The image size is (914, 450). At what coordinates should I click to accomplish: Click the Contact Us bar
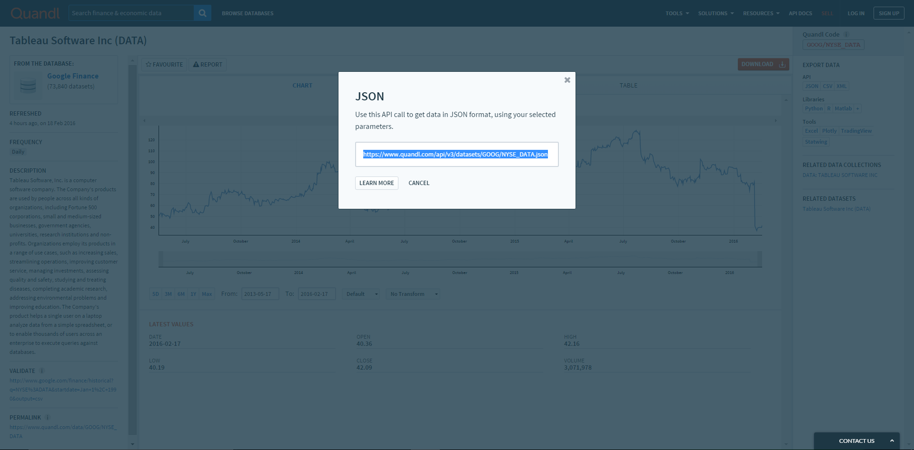tap(857, 441)
